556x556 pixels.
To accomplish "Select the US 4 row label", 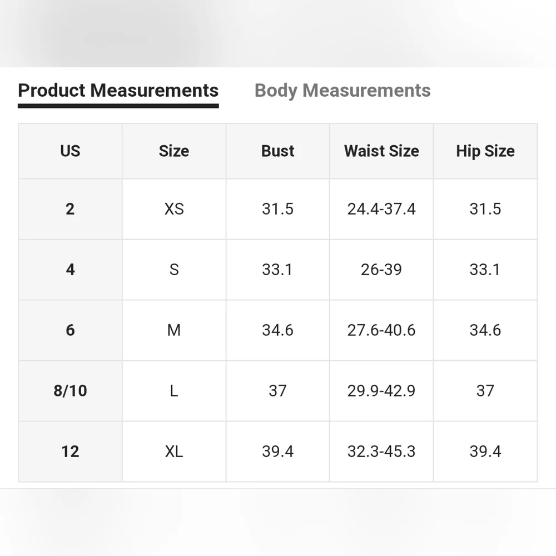I will 70,270.
